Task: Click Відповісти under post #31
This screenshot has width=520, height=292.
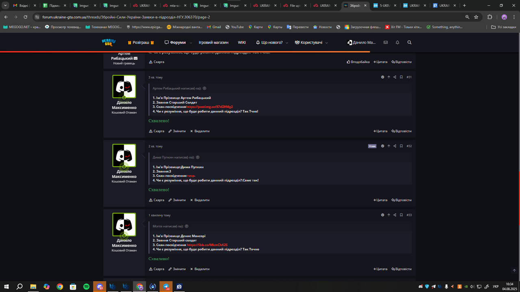Action: [401, 131]
